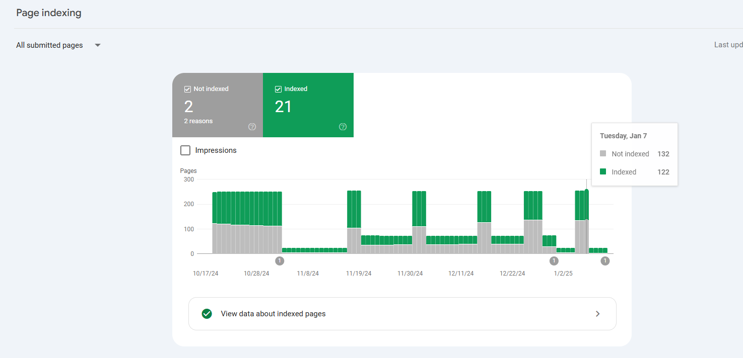Uncheck the Indexed checkbox
This screenshot has height=358, width=743.
pos(278,89)
